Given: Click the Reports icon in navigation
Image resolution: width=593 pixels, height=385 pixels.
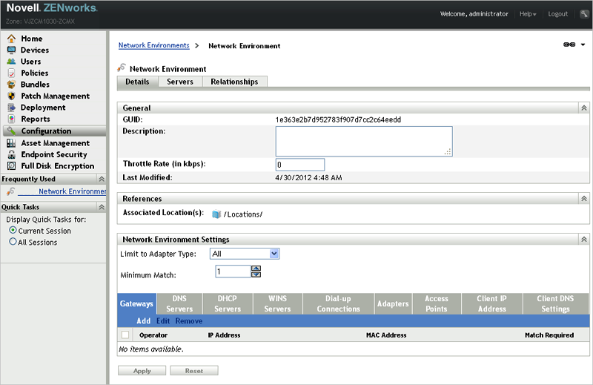Looking at the screenshot, I should coord(11,119).
